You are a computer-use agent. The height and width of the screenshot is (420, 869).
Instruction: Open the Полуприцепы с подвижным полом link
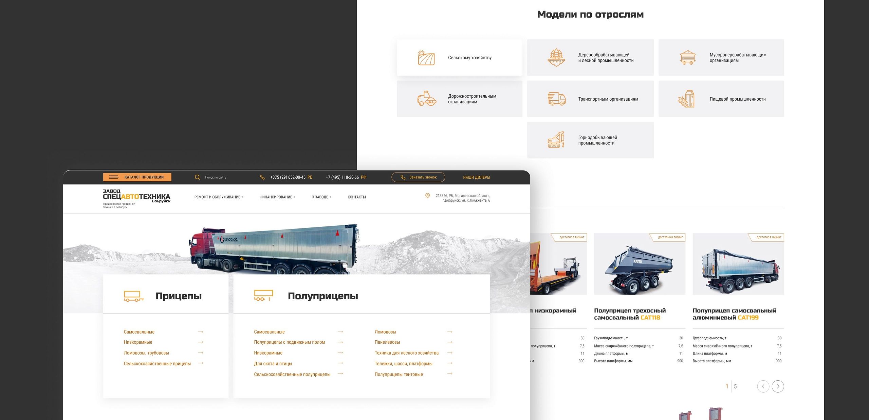(289, 342)
